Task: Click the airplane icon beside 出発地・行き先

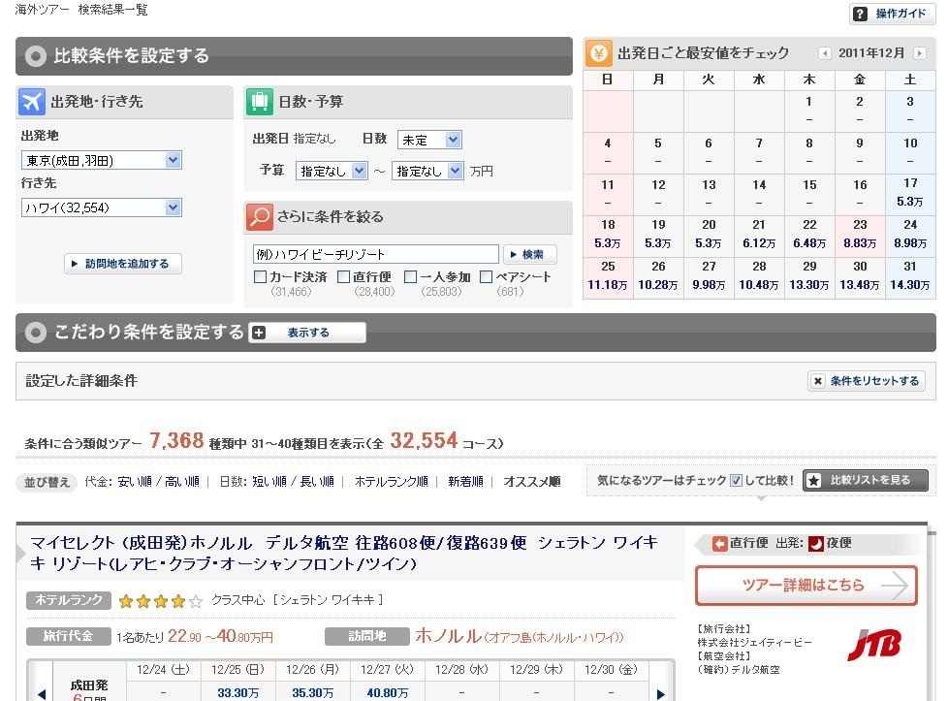Action: (x=31, y=101)
